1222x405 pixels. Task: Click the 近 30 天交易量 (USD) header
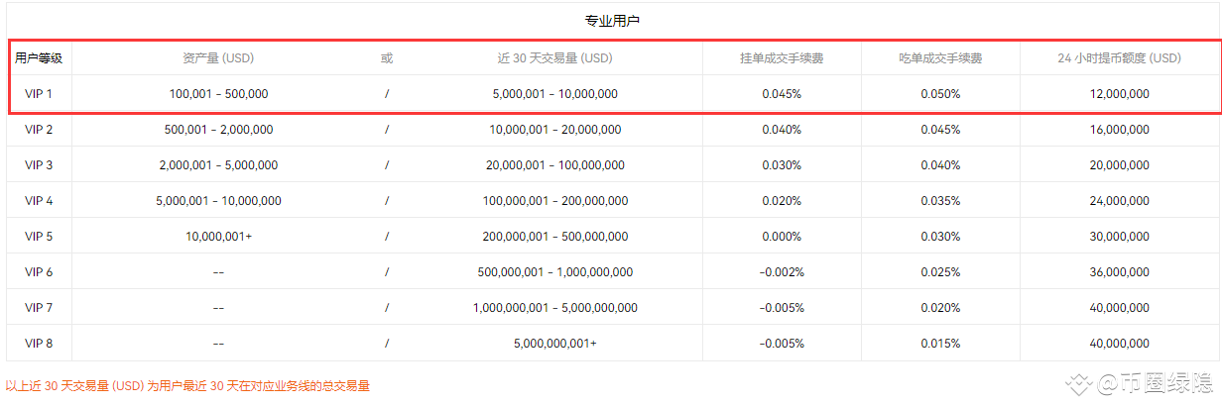coord(554,58)
